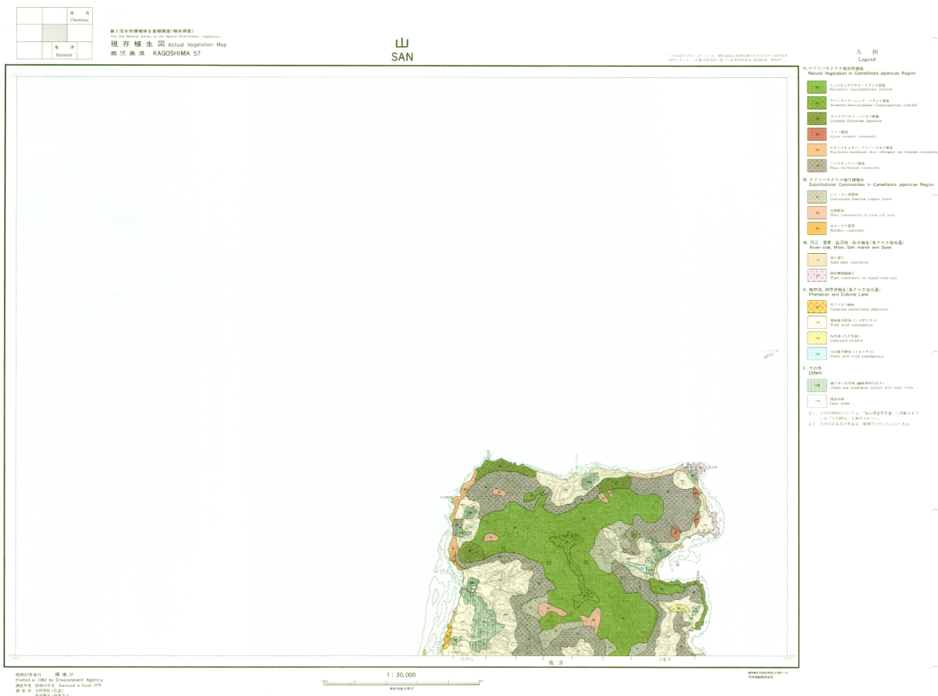Click the Castanopsis, Quercus coppice forest swatch
The height and width of the screenshot is (696, 938).
[817, 197]
